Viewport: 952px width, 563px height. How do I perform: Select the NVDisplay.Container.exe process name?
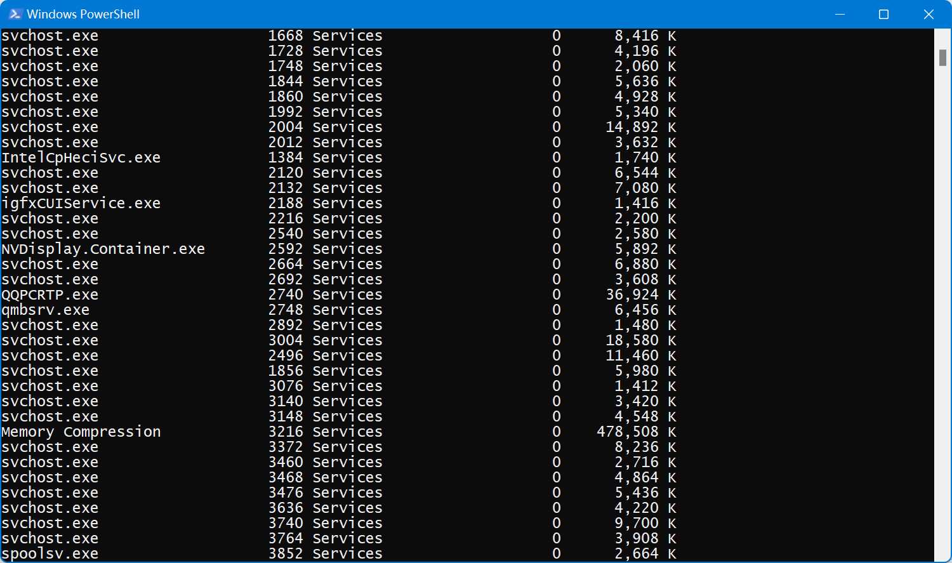pyautogui.click(x=103, y=249)
